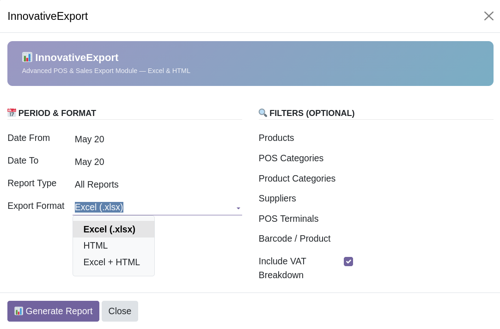Click the Suppliers filter label
This screenshot has width=500, height=329.
[277, 199]
